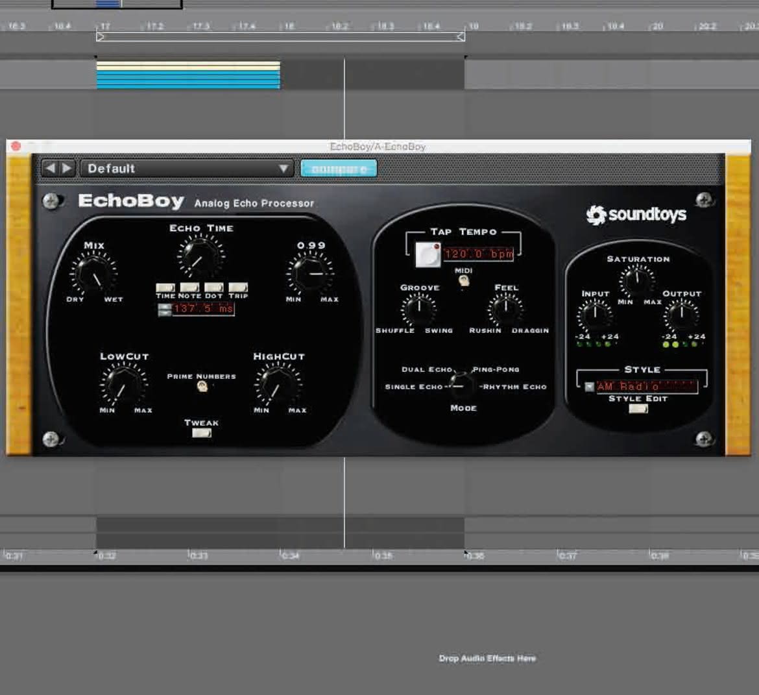
Task: Click the Mix dry/wet knob
Action: tap(93, 274)
